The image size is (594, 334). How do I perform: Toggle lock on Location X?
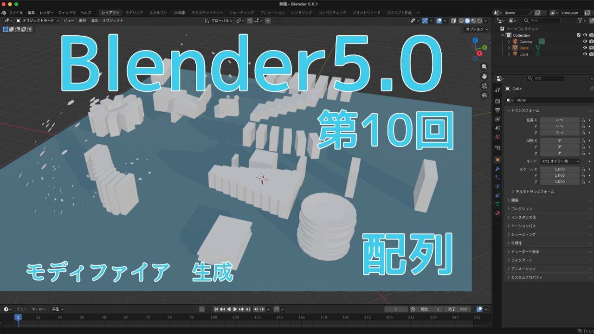click(x=583, y=120)
